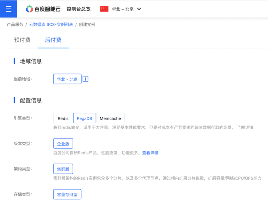Select 华北 - 北京 as current region option

pos(67,79)
